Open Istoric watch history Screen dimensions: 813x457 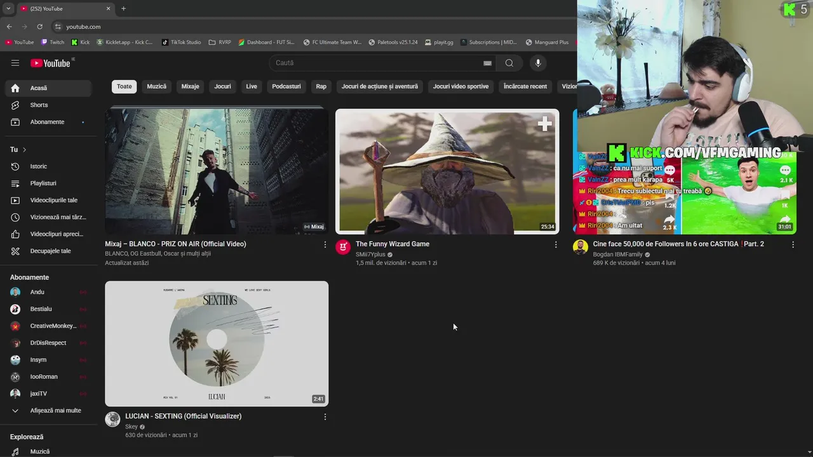click(48, 166)
